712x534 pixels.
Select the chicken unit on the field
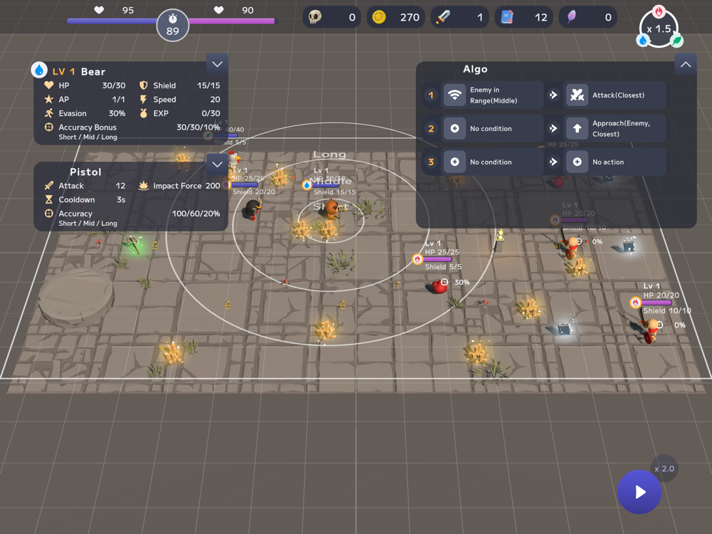click(234, 158)
